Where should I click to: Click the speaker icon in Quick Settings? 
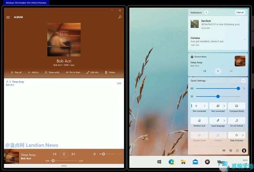[x=192, y=89]
